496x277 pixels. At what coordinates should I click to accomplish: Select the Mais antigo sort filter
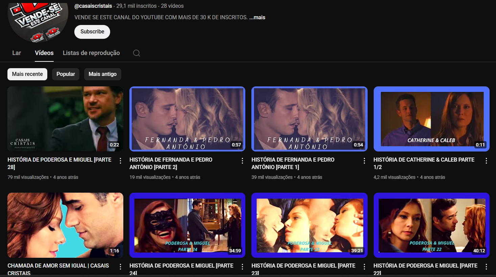click(102, 74)
